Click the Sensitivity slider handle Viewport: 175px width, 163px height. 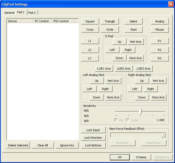click(140, 112)
